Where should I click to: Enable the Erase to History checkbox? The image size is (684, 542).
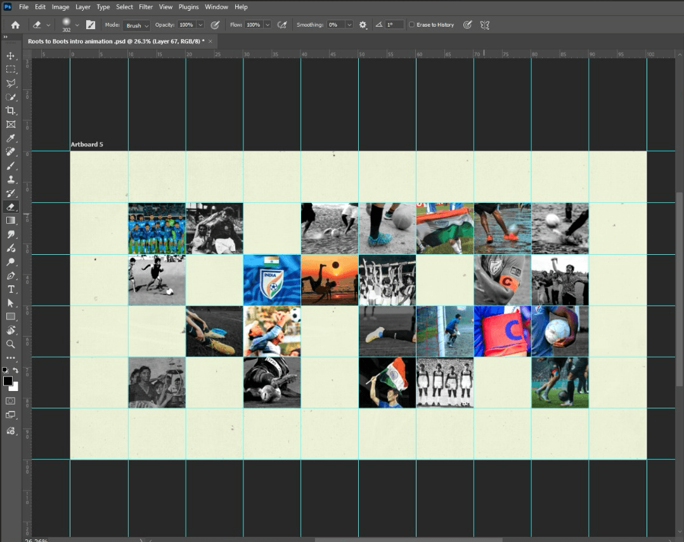pos(411,25)
